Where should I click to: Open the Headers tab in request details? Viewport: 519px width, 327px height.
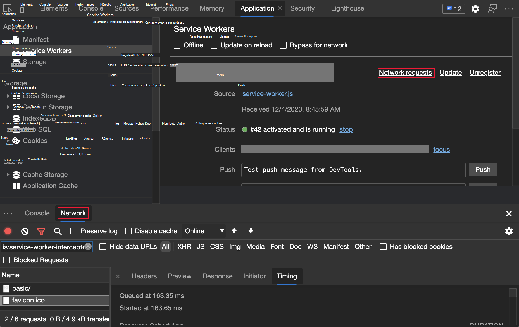tap(144, 276)
